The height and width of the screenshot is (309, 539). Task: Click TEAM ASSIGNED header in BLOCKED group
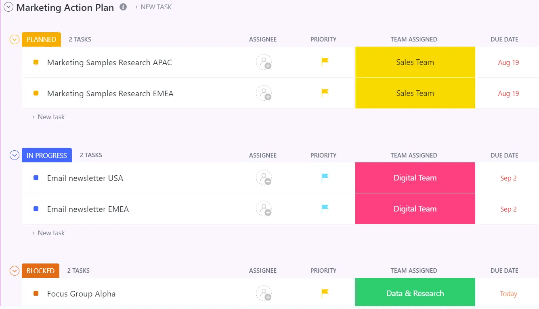414,271
